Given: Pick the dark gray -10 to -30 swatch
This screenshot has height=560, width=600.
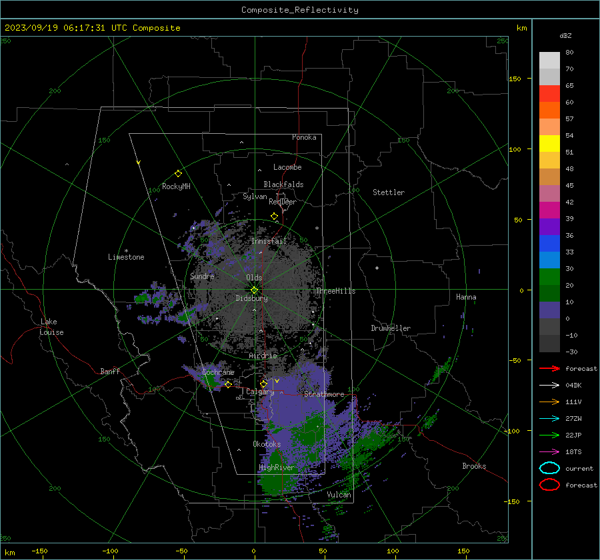Looking at the screenshot, I should [549, 344].
